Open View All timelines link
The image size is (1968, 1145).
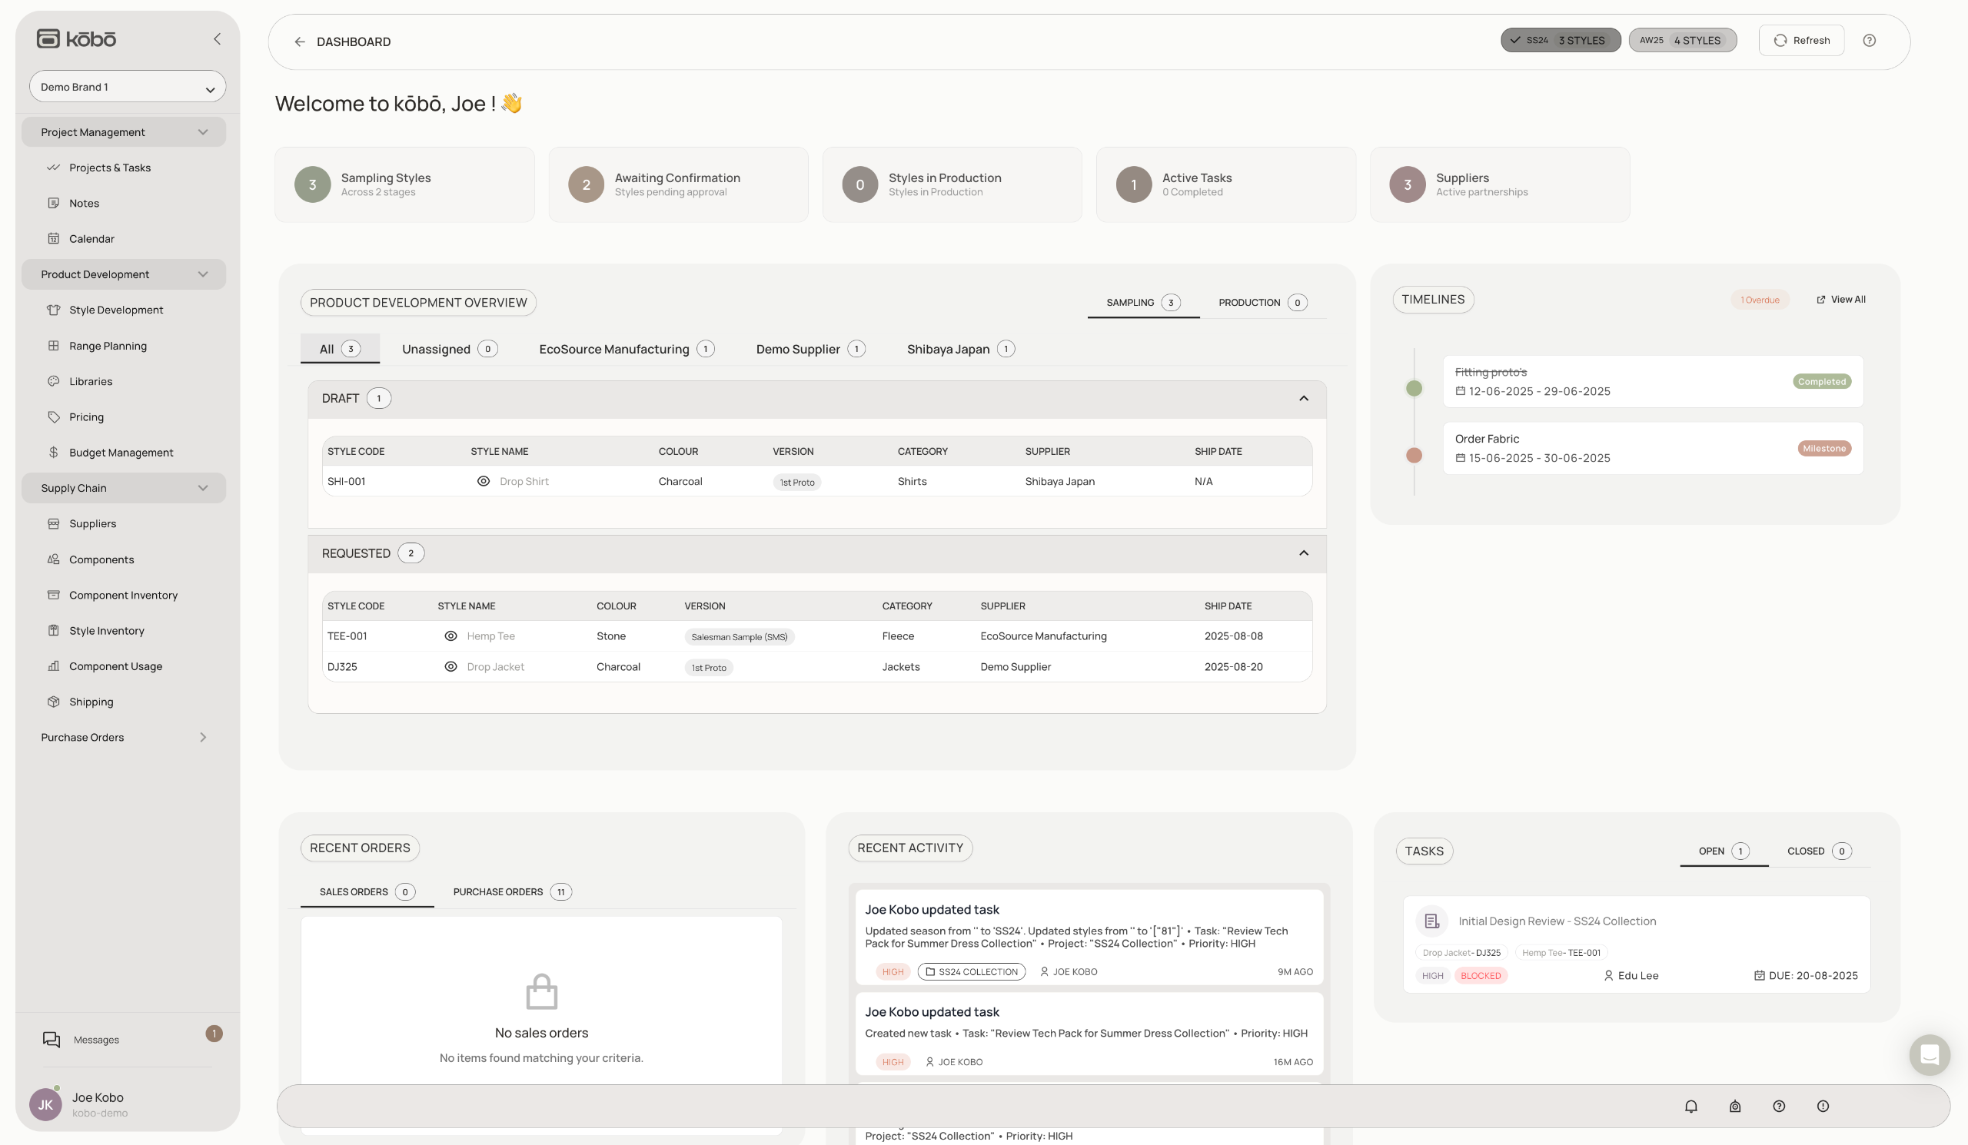(x=1840, y=300)
